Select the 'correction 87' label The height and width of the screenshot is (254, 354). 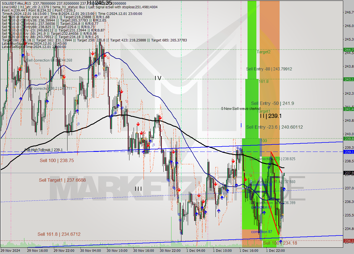tap(261, 232)
